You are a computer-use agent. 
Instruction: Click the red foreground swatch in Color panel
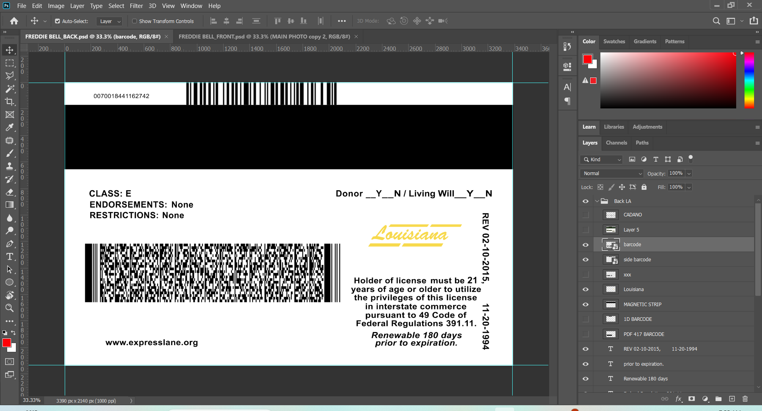click(587, 59)
